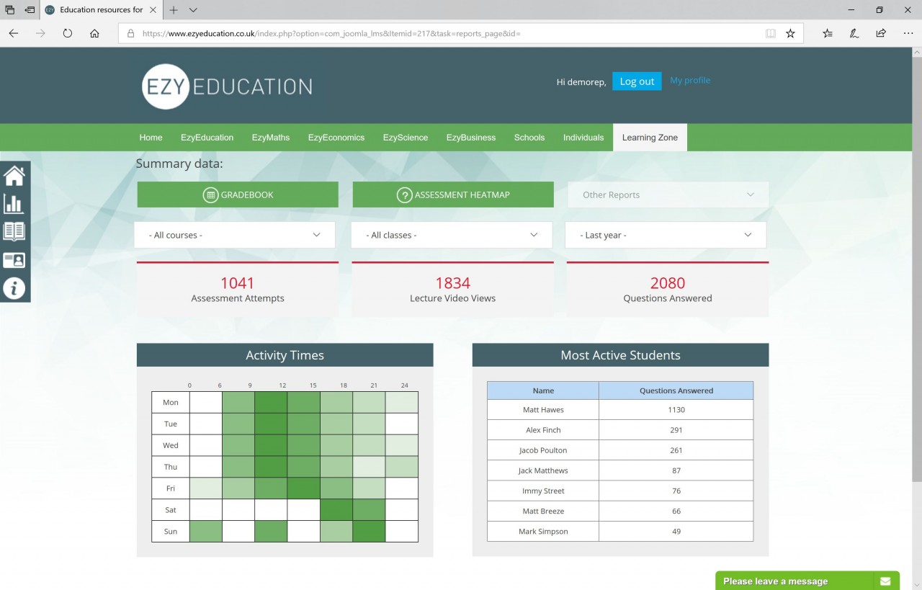Viewport: 922px width, 590px height.
Task: Click the Mon row label in heatmap
Action: coord(171,403)
